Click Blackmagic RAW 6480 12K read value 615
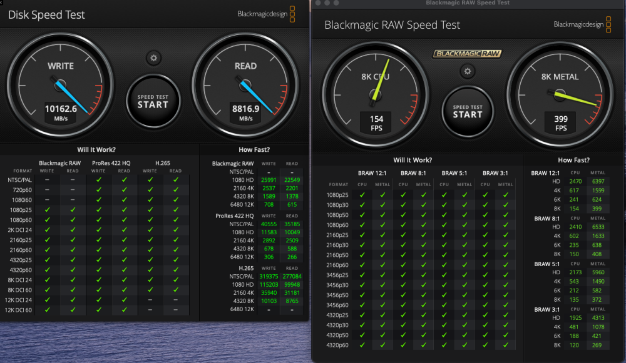626x363 pixels. click(x=292, y=204)
